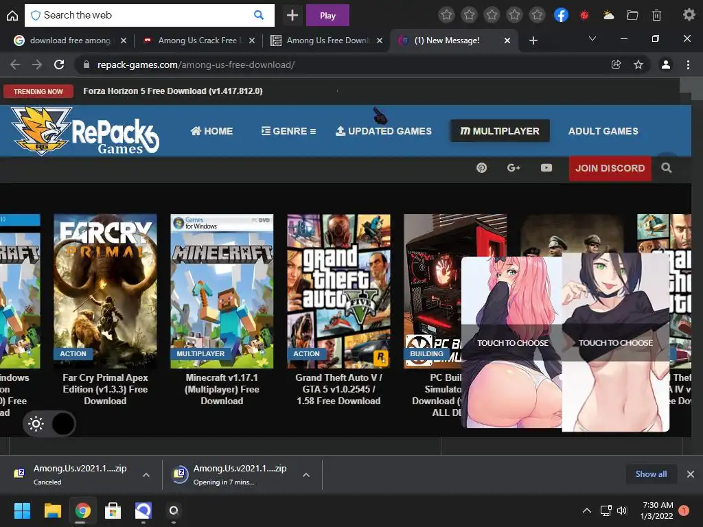Screen dimensions: 703x527
Task: Click the Far Cry Primal cover thumbnail
Action: (105, 291)
